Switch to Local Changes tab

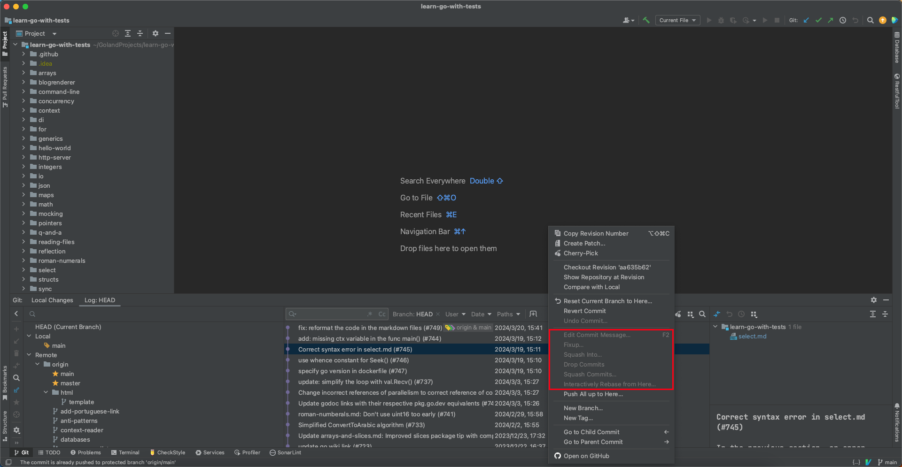click(x=52, y=300)
